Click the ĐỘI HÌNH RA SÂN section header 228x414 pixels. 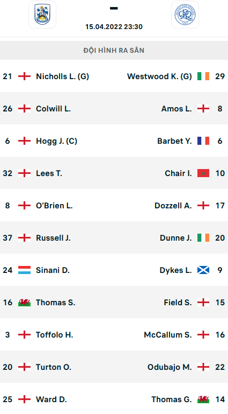(114, 51)
